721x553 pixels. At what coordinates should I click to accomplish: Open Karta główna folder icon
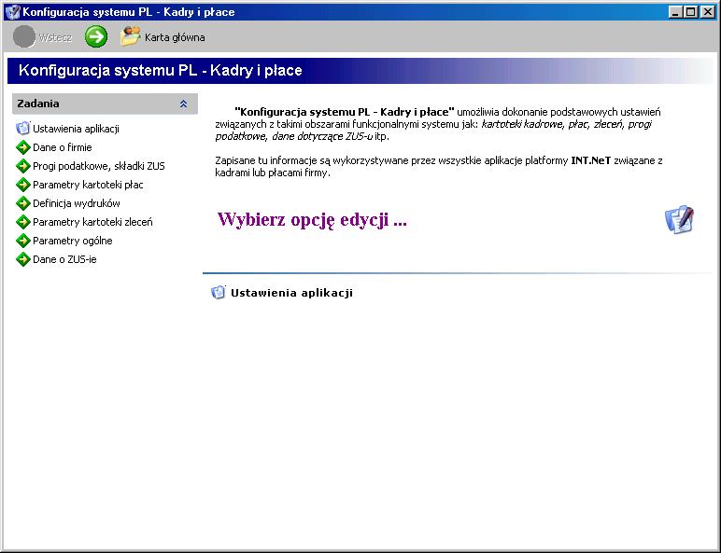[x=131, y=36]
